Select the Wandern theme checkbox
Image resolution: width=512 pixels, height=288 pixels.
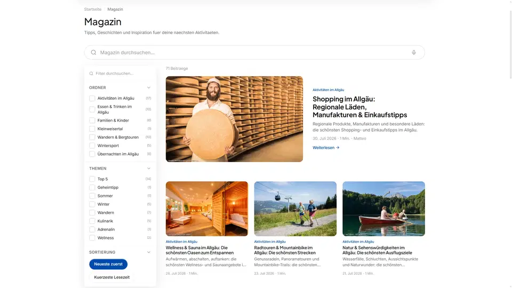pyautogui.click(x=92, y=213)
